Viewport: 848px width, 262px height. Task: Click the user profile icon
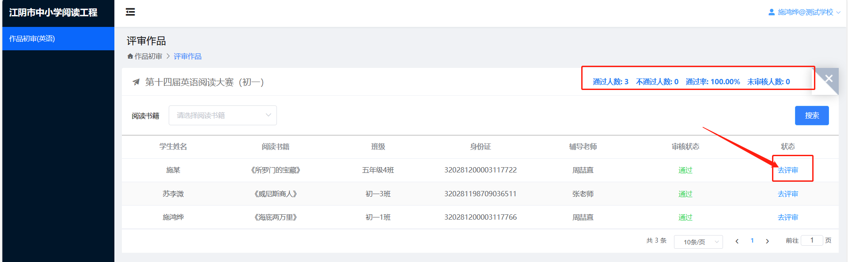(x=771, y=12)
